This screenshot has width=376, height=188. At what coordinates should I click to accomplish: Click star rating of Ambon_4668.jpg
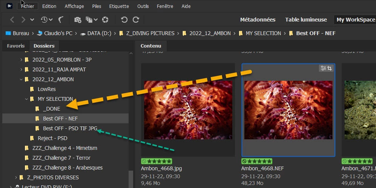[157, 161]
